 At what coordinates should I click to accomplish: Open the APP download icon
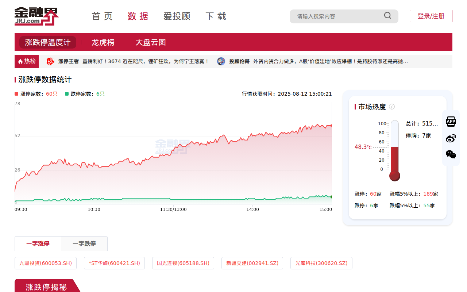451,122
